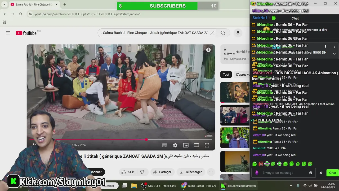Open suggested video with green zellige thumbnail
Screen dimensions: 339x191
click(x=235, y=138)
